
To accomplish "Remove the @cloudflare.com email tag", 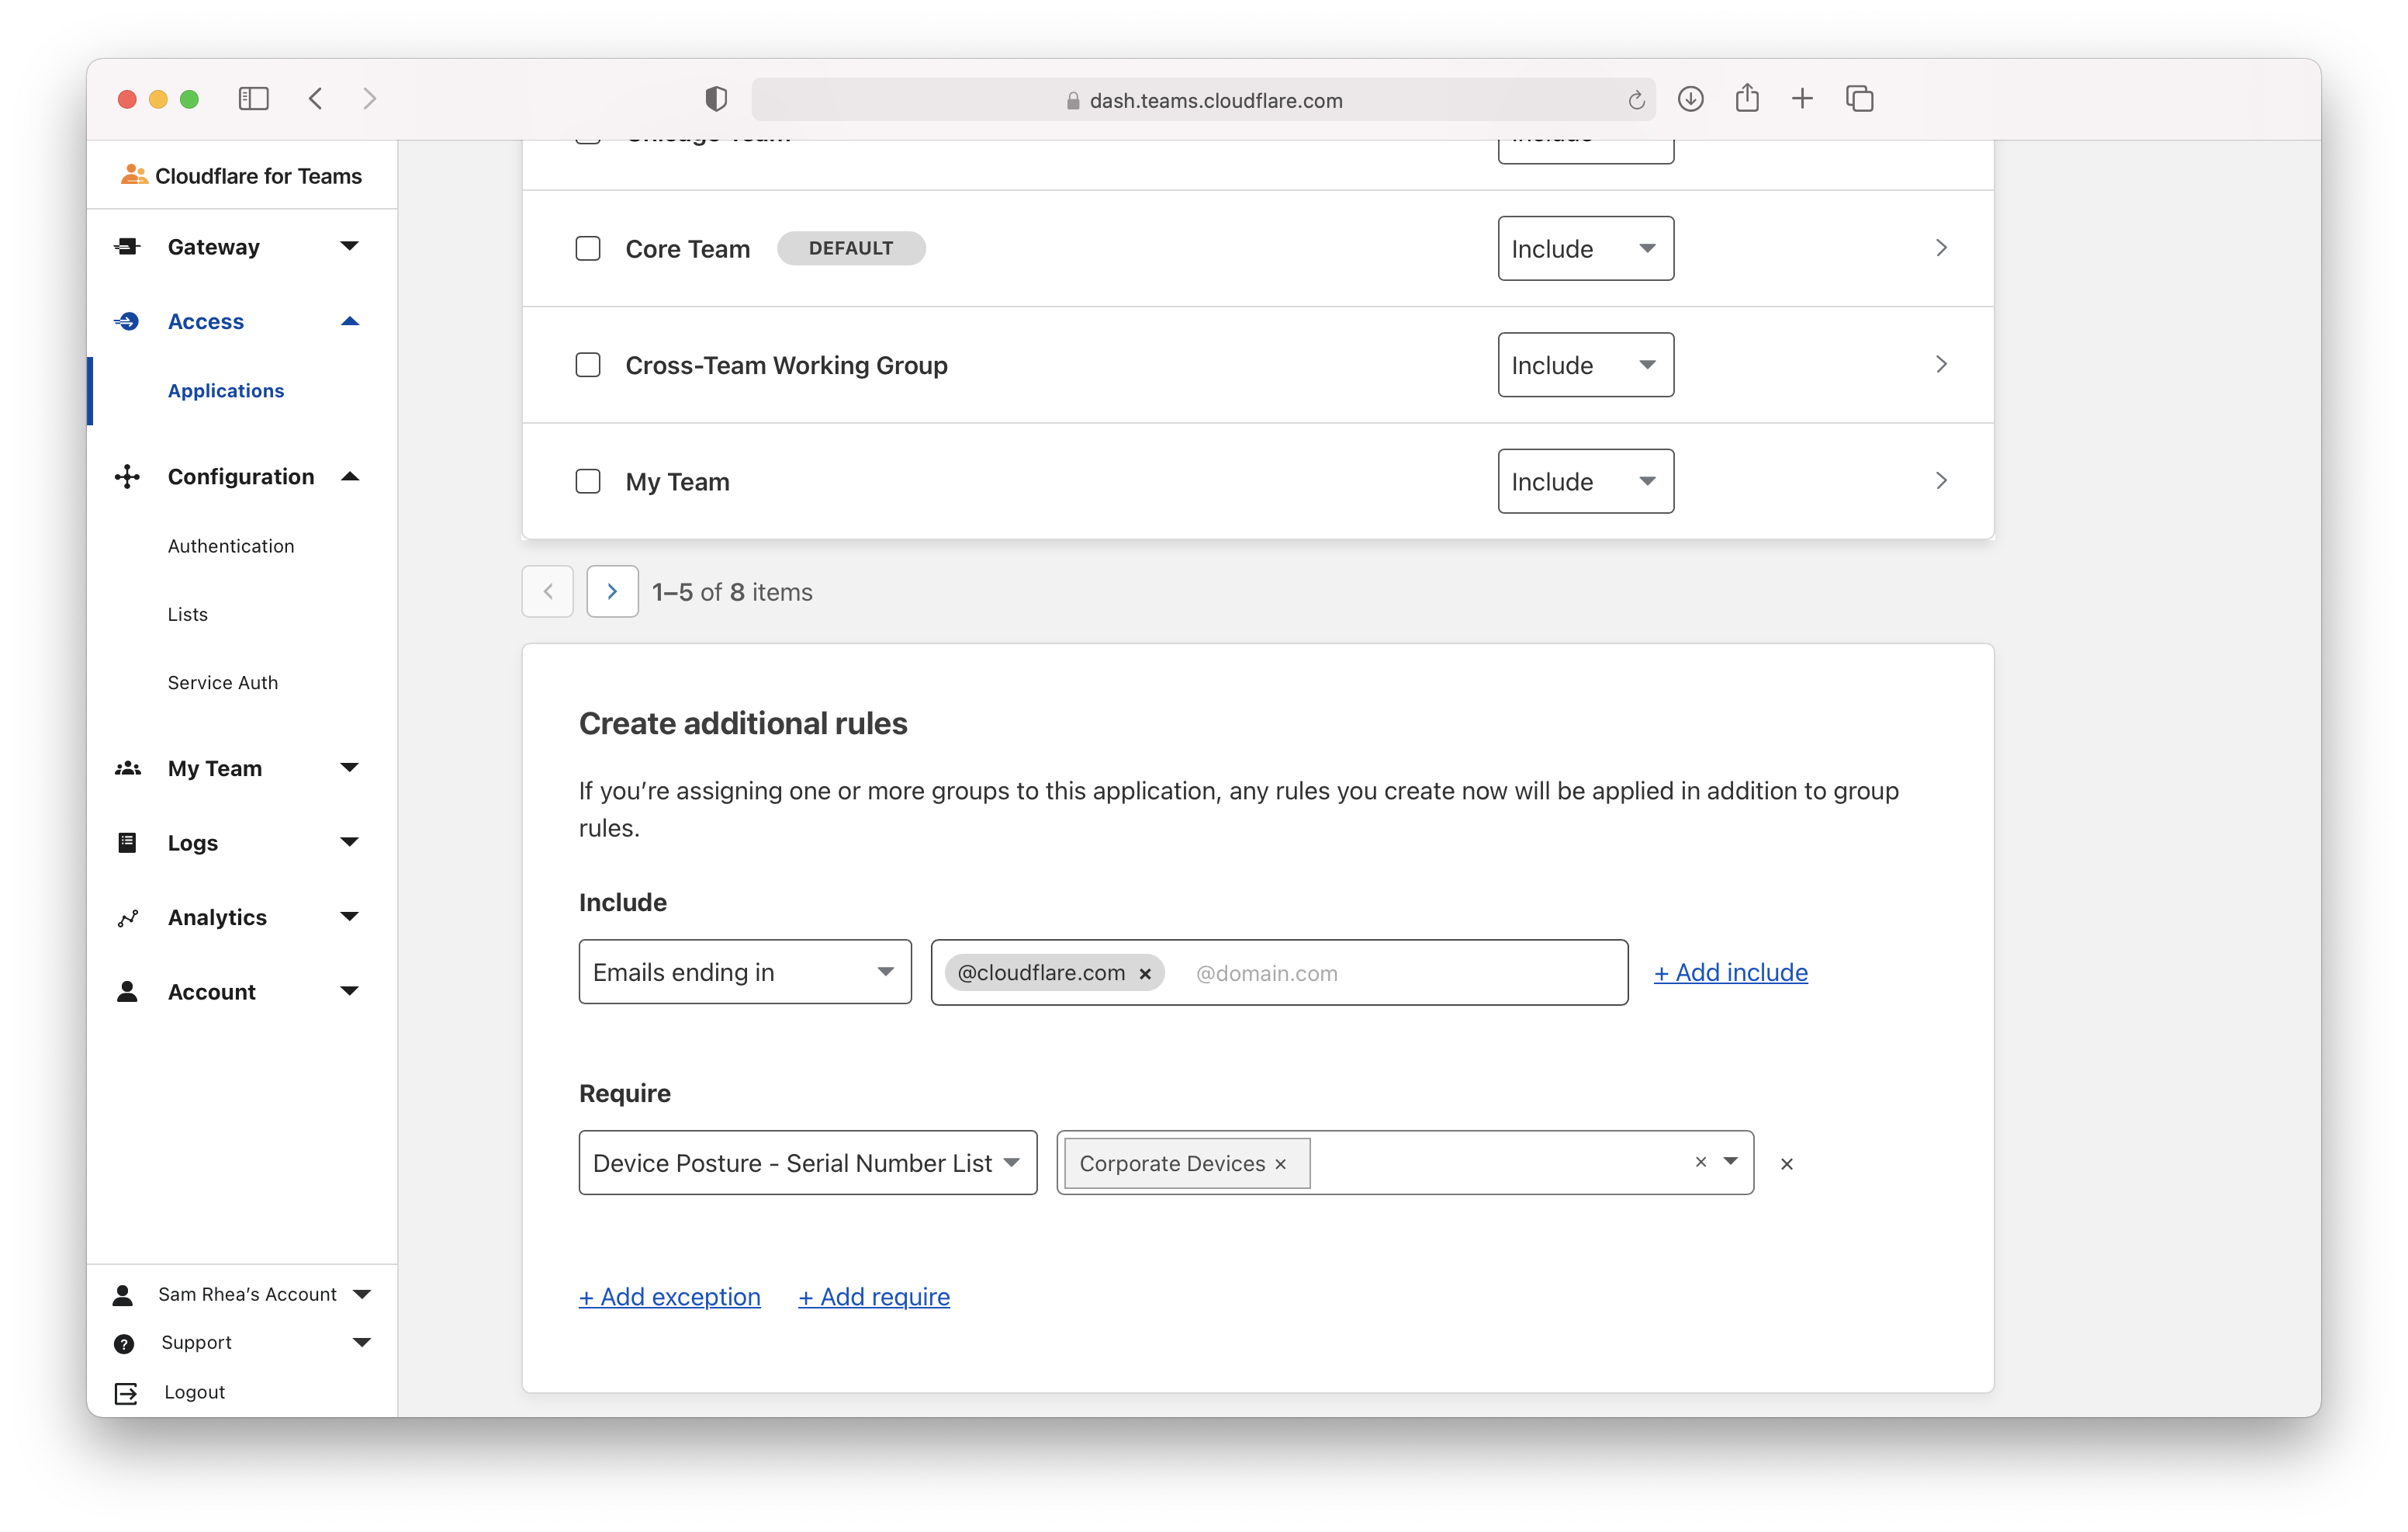I will click(x=1145, y=974).
